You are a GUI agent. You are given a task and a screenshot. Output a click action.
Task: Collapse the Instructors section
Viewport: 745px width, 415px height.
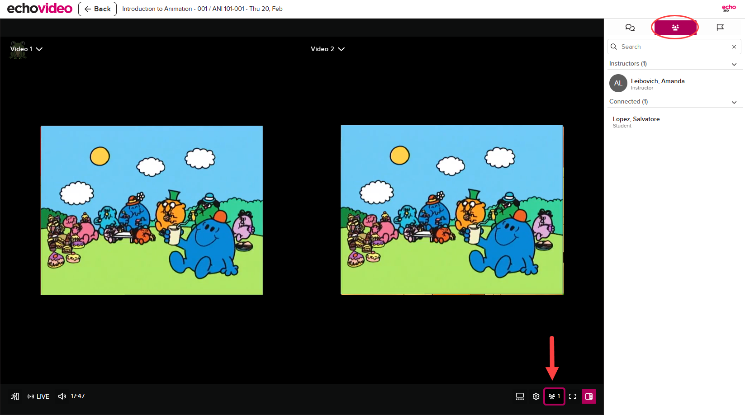click(734, 64)
